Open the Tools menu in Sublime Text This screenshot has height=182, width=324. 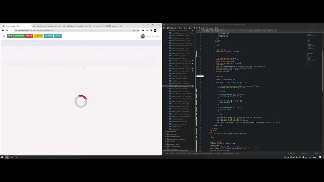click(x=196, y=28)
